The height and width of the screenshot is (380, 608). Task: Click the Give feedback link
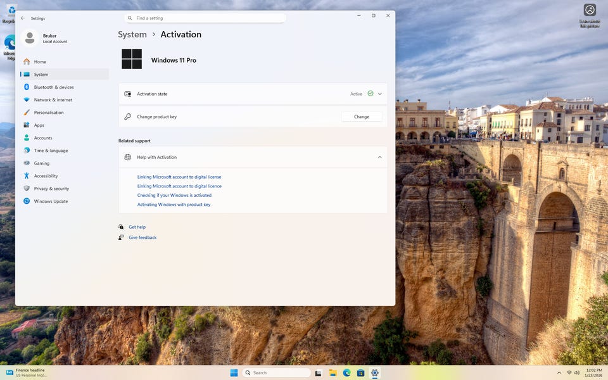point(142,237)
